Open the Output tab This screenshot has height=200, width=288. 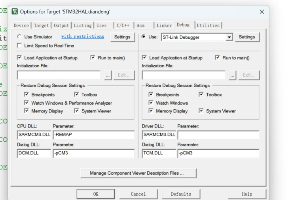point(61,26)
